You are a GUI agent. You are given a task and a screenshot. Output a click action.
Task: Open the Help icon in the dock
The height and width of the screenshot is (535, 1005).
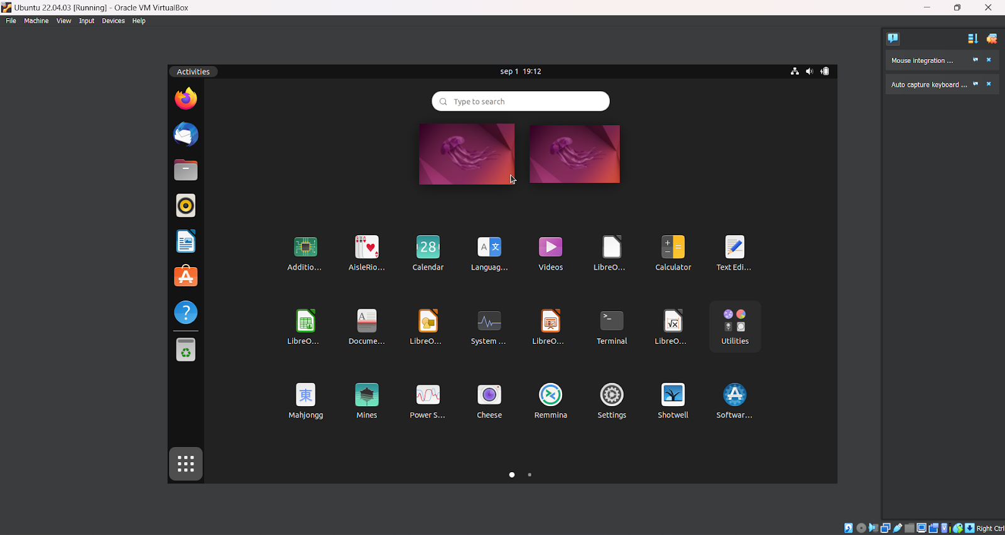pyautogui.click(x=186, y=312)
